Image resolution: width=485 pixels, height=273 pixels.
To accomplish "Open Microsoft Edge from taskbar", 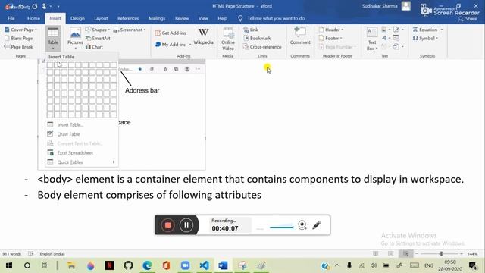I will pyautogui.click(x=147, y=265).
